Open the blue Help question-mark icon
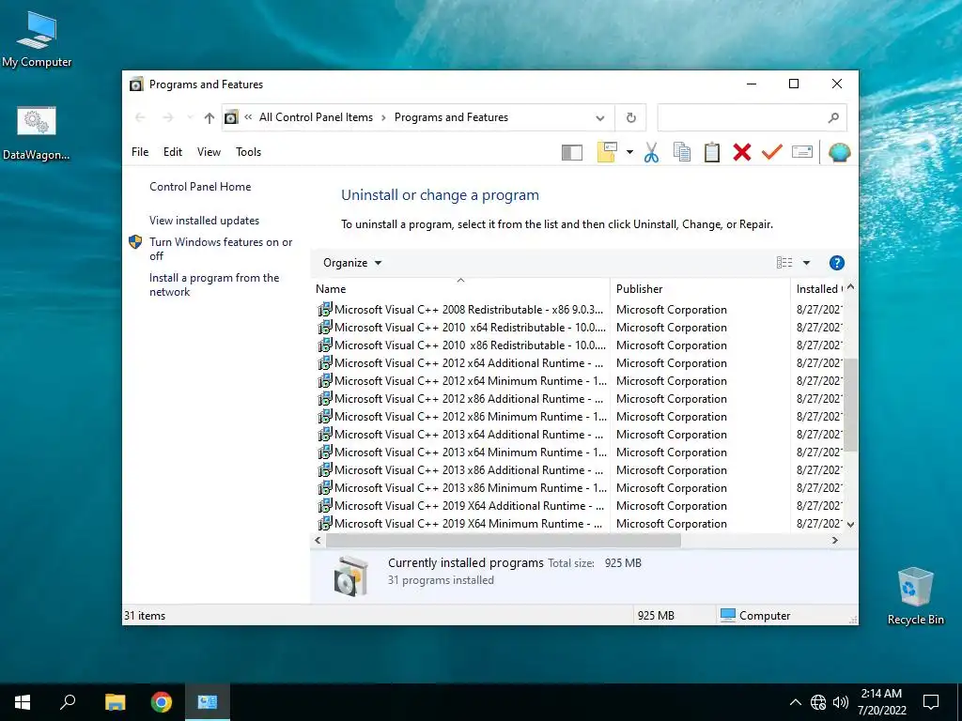 click(x=837, y=263)
